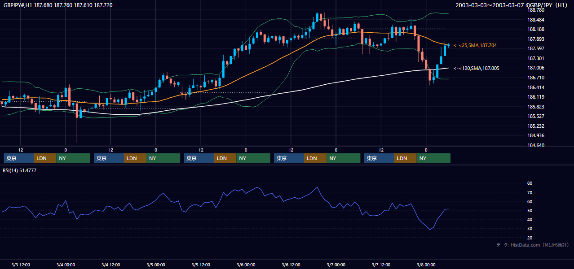Click price axis value 188.780
Screen dimensions: 574x269
pos(536,10)
